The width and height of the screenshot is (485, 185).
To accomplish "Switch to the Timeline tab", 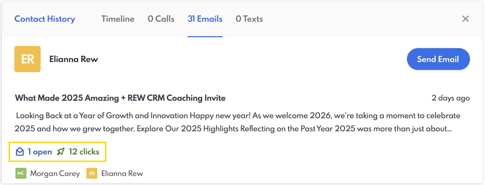I will click(x=118, y=19).
